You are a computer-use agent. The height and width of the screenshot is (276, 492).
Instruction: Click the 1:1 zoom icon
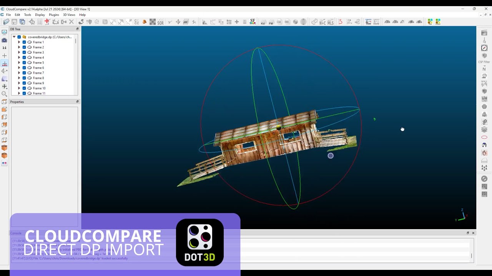point(5,48)
